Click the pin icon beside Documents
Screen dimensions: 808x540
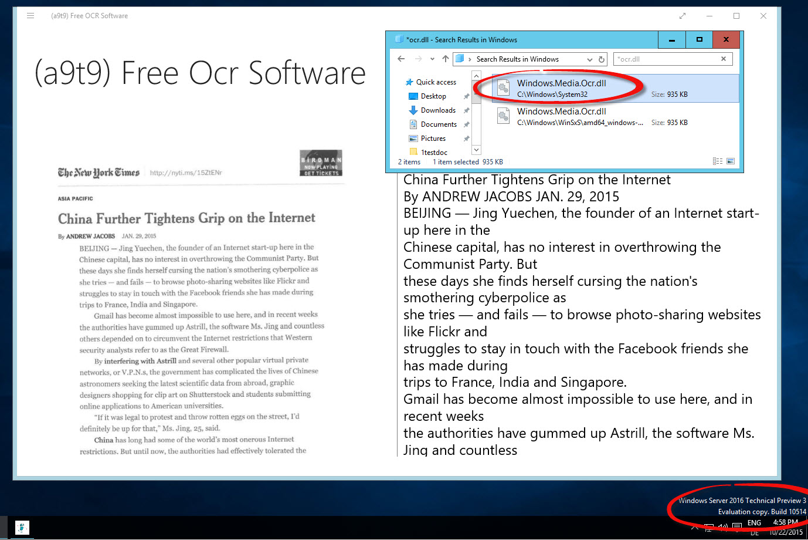coord(467,124)
